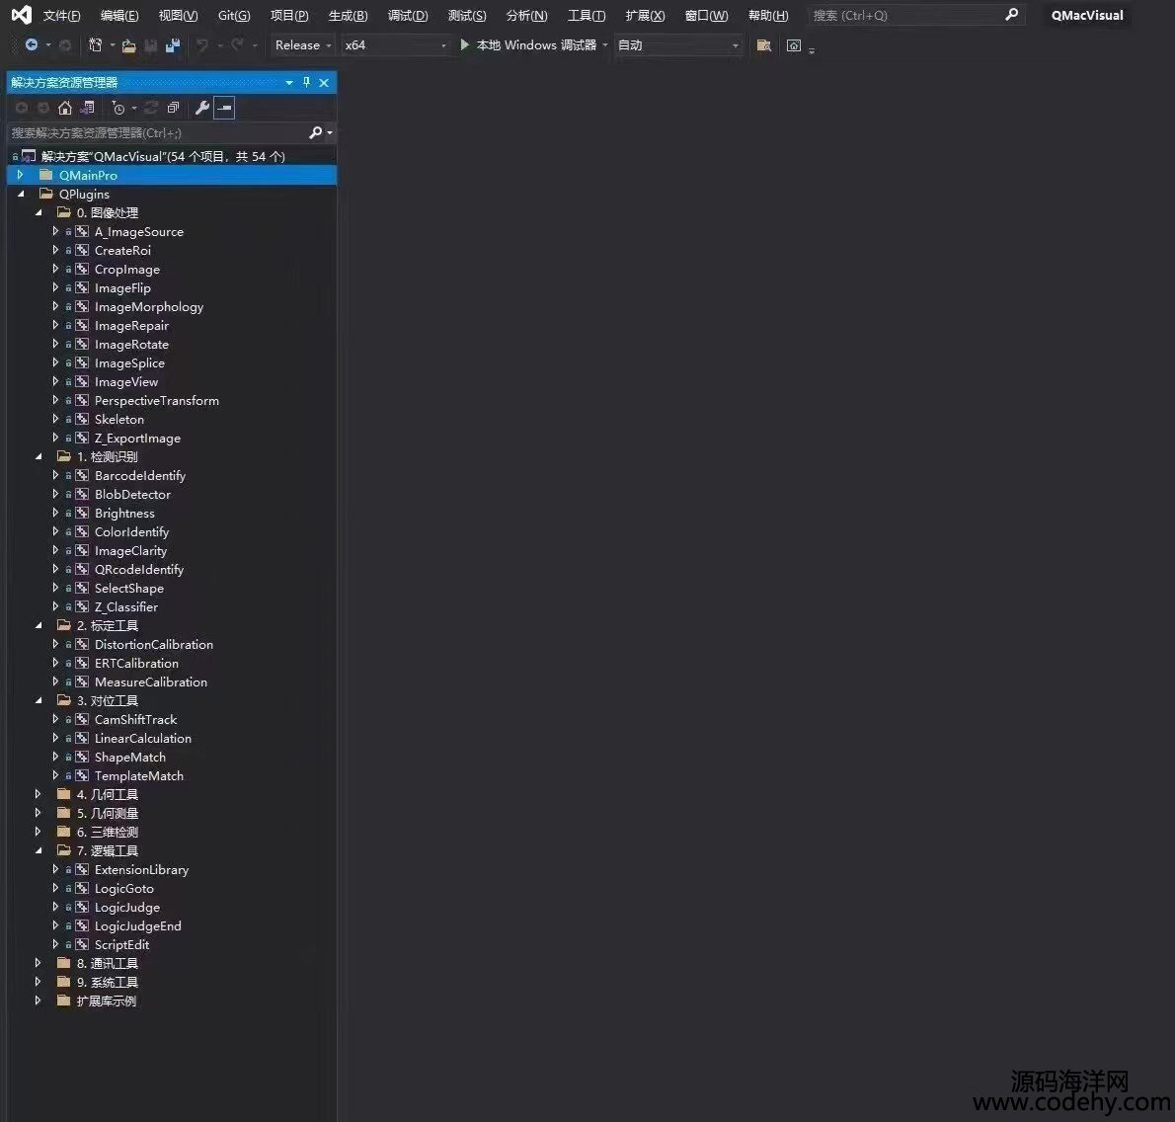This screenshot has width=1175, height=1122.
Task: Click the ScriptEdit project icon
Action: point(82,944)
